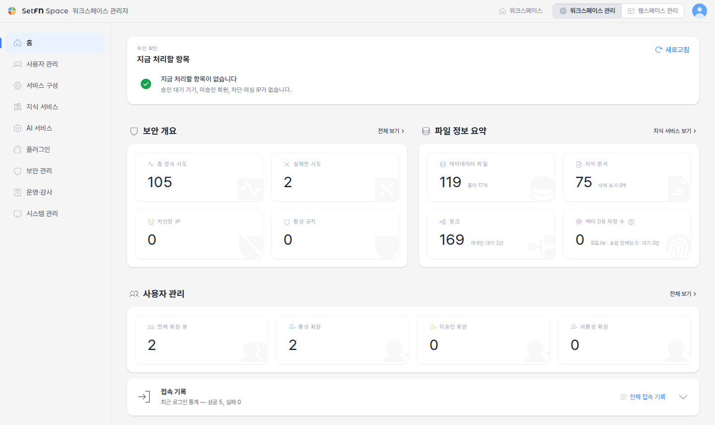Click the 활성 회원 card
The width and height of the screenshot is (715, 425).
[343, 340]
